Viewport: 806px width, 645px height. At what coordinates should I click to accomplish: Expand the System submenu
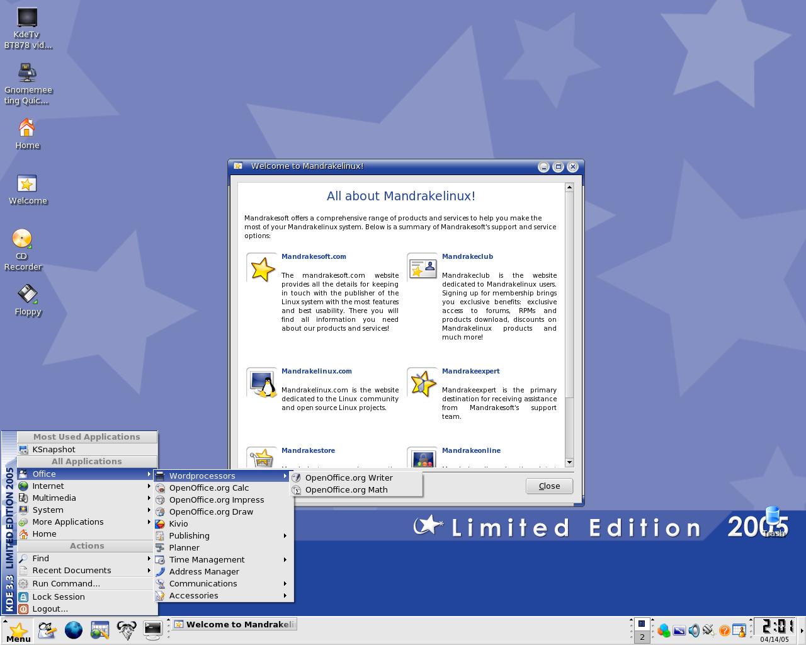86,510
